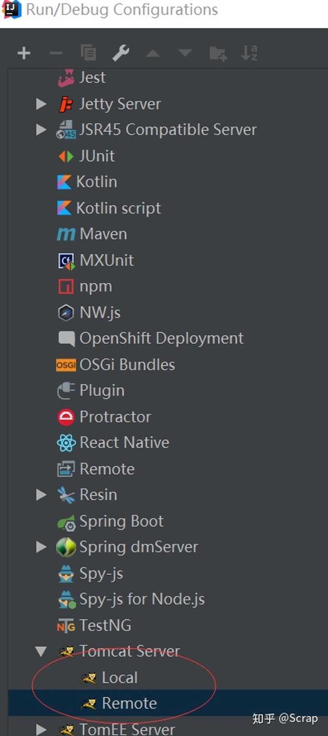The image size is (328, 736).
Task: Click the Add New Configuration plus icon
Action: pyautogui.click(x=24, y=53)
